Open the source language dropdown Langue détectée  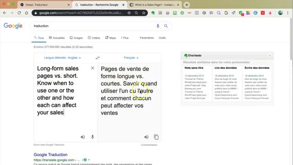pos(62,58)
